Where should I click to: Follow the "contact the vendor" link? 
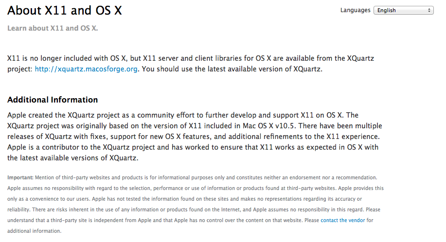(x=342, y=220)
